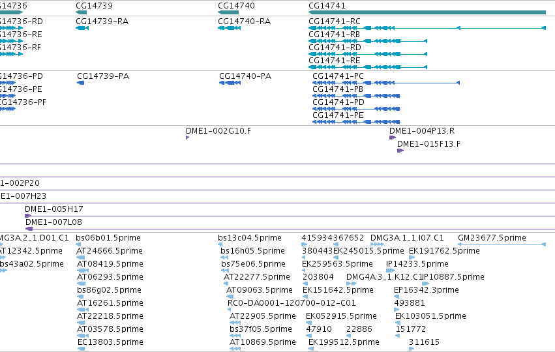Click EST bs43a02.5prime

(32, 264)
